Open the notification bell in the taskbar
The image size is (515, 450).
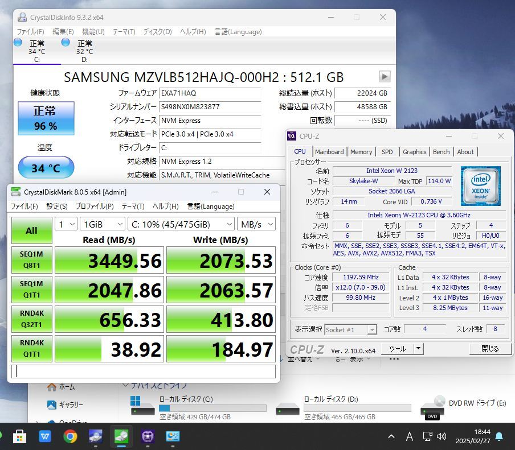[499, 436]
